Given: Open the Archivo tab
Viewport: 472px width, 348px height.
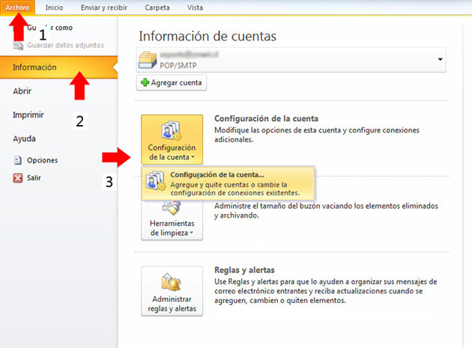Looking at the screenshot, I should pos(17,7).
